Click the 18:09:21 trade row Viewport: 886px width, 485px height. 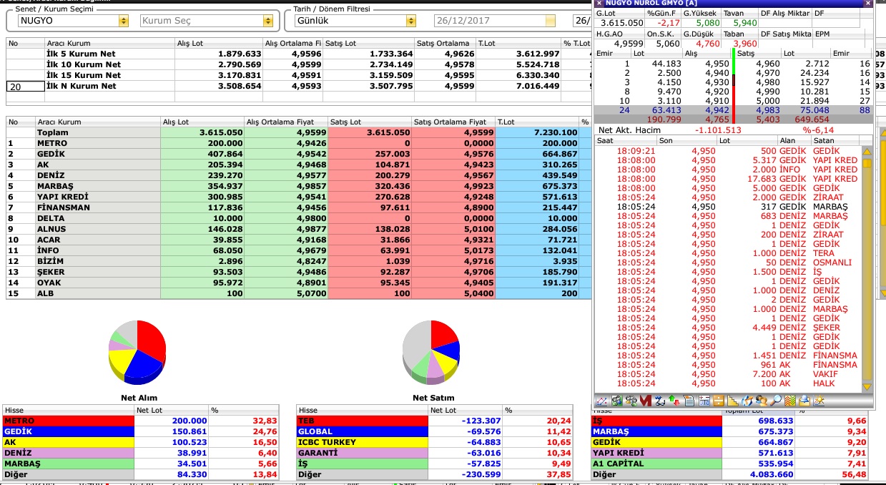[728, 152]
